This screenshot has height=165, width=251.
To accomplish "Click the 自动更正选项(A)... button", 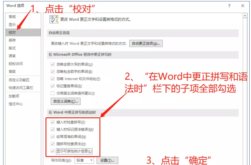I will (146, 43).
